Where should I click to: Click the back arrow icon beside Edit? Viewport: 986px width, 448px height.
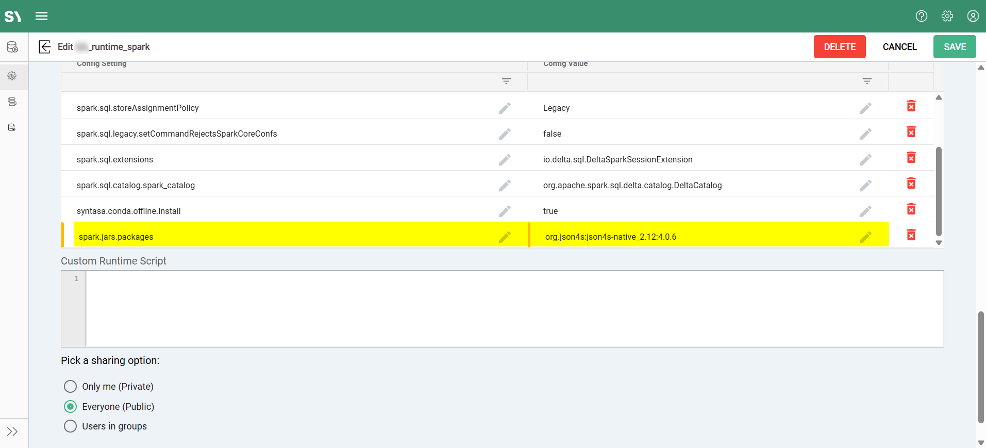coord(45,47)
